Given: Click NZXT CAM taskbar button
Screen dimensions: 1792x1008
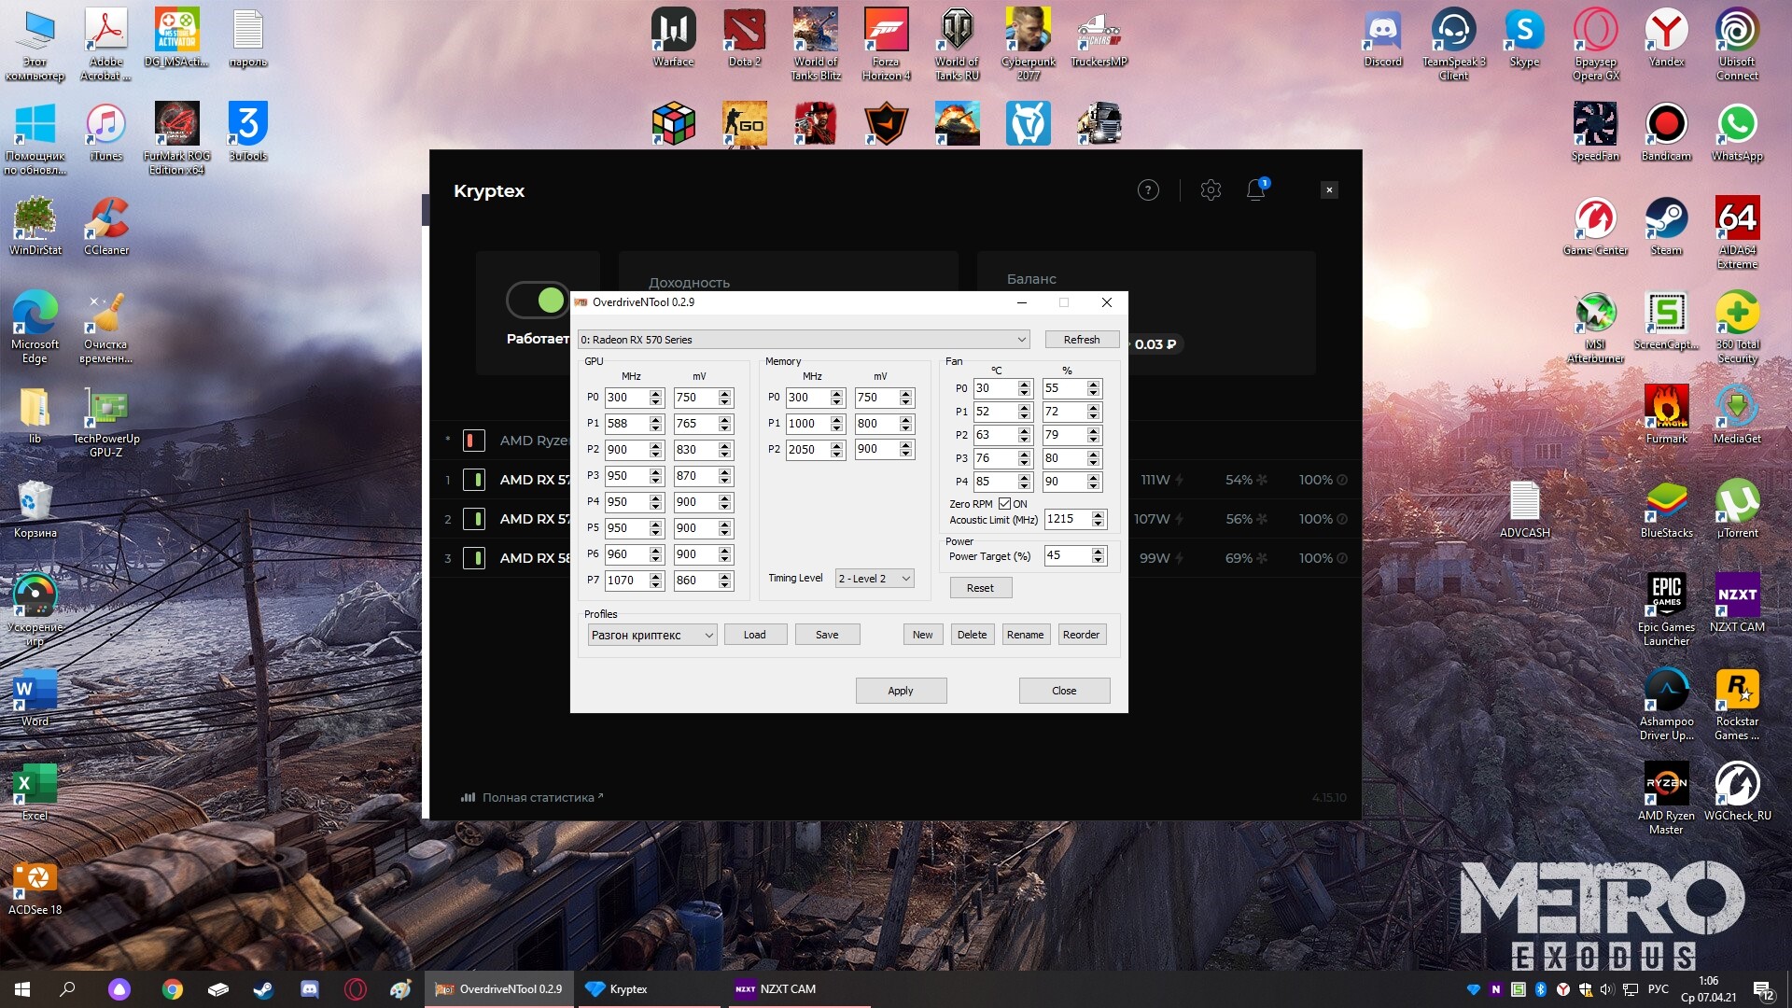Looking at the screenshot, I should [x=775, y=989].
